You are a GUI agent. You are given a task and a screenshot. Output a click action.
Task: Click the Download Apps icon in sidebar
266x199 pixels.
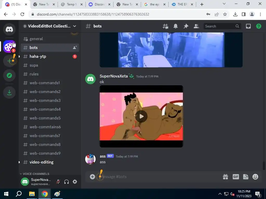click(9, 93)
